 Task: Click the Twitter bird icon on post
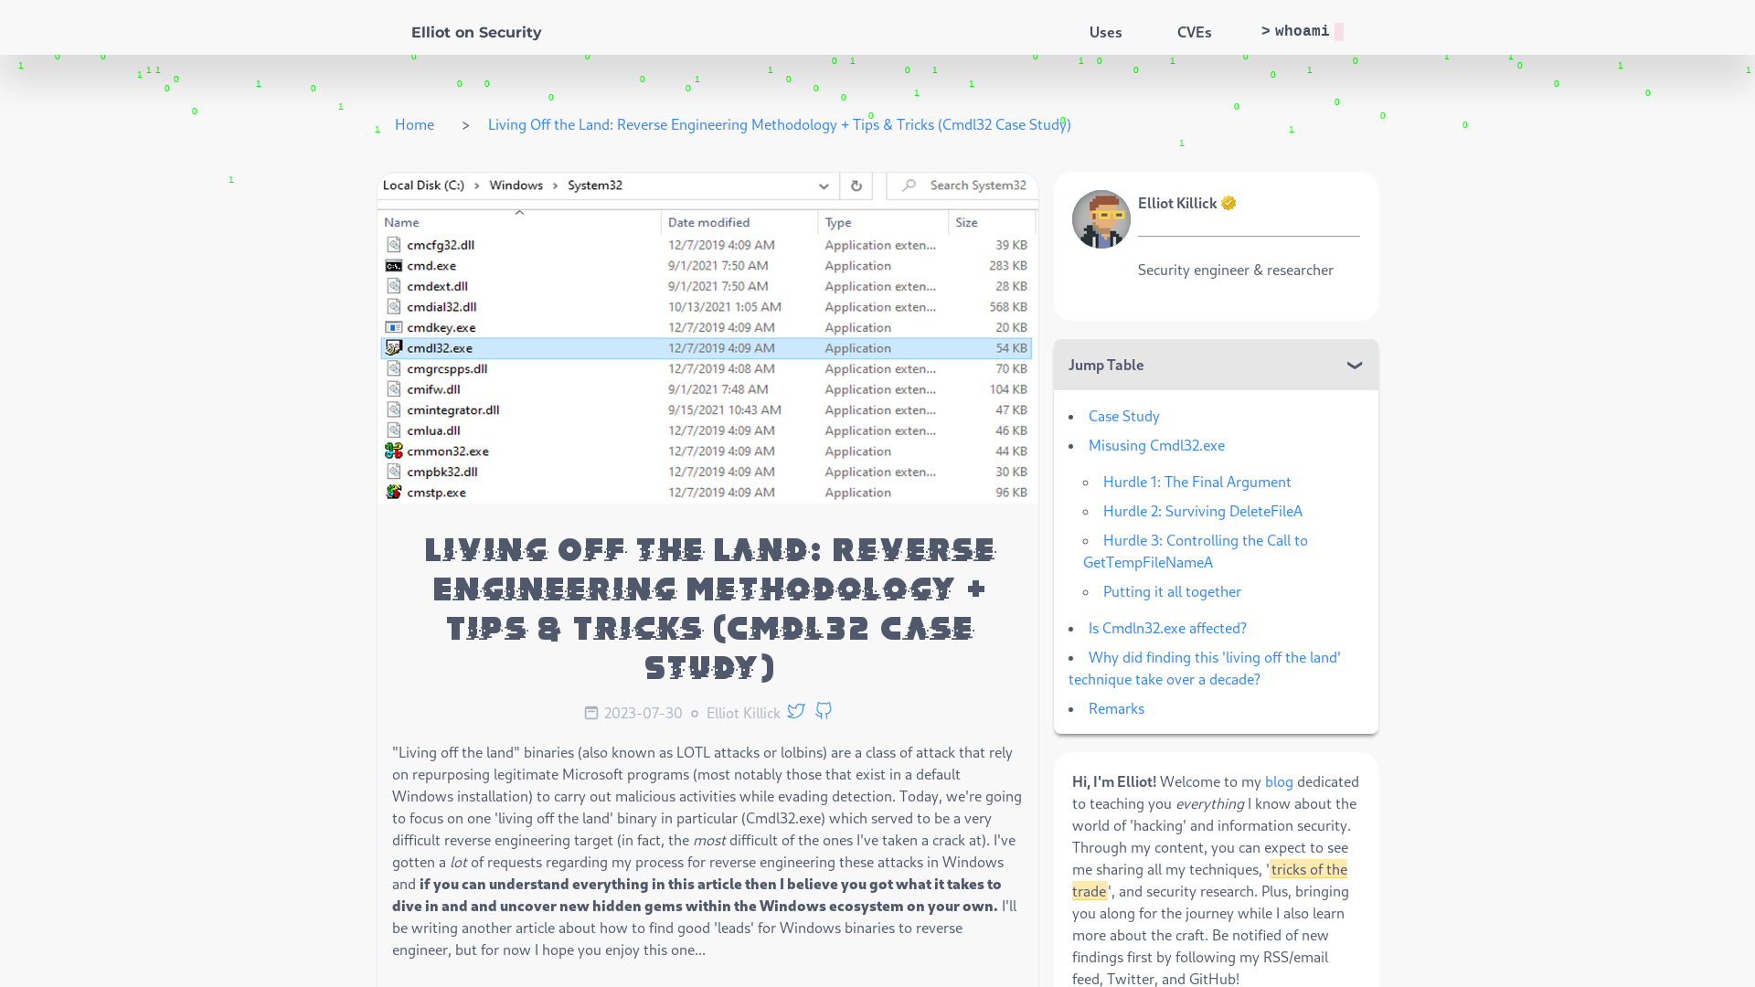797,711
